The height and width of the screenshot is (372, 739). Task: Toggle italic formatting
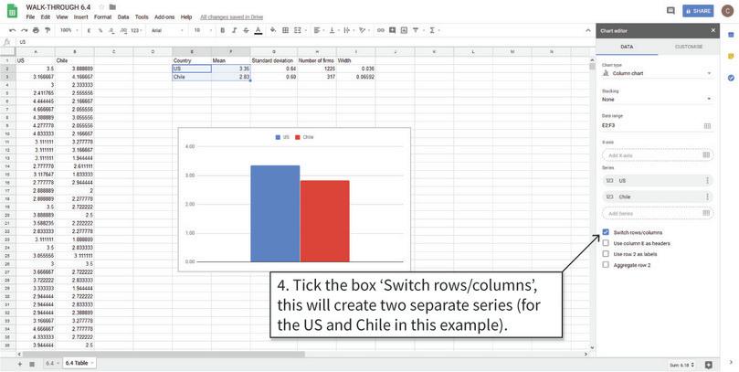pyautogui.click(x=234, y=30)
